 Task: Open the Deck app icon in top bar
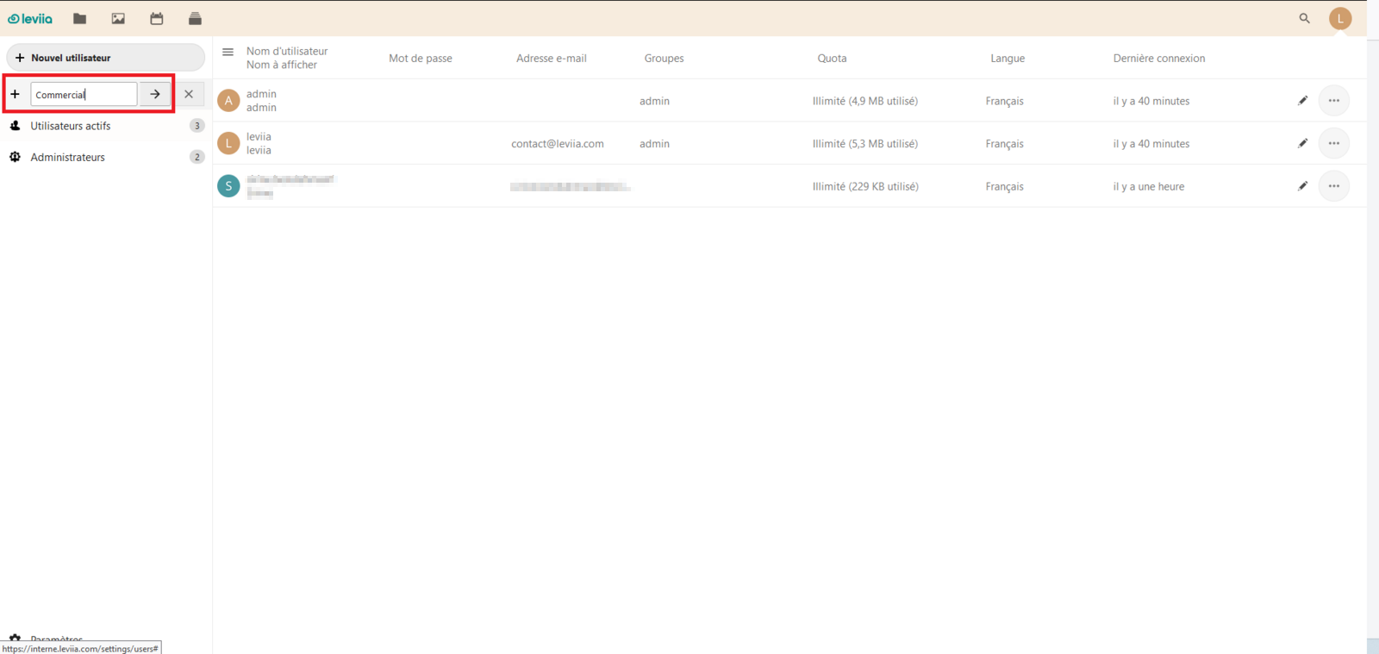(x=195, y=19)
